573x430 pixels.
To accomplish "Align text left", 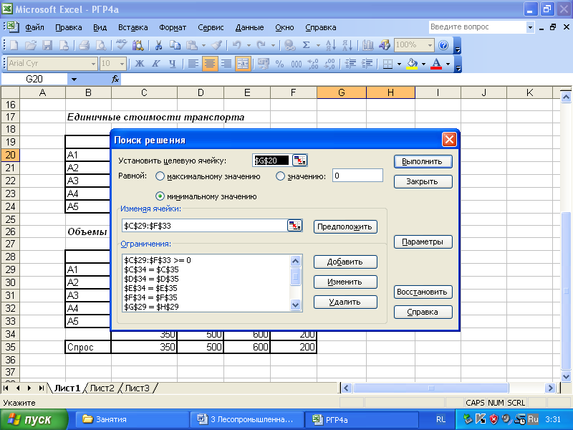I will (x=193, y=64).
